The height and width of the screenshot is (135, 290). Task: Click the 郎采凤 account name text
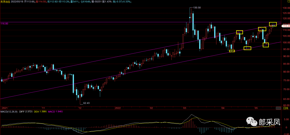[270, 122]
